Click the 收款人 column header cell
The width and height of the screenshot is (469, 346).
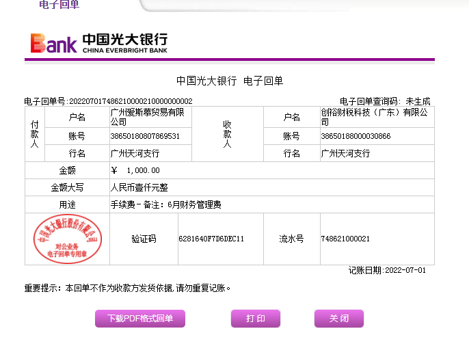point(227,134)
